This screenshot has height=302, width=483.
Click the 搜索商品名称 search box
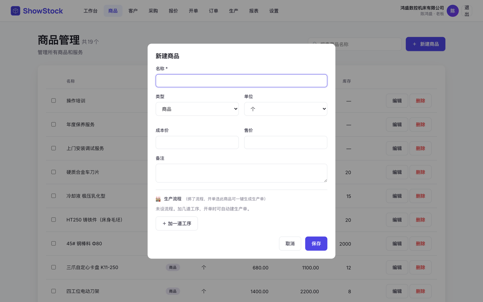coord(355,44)
